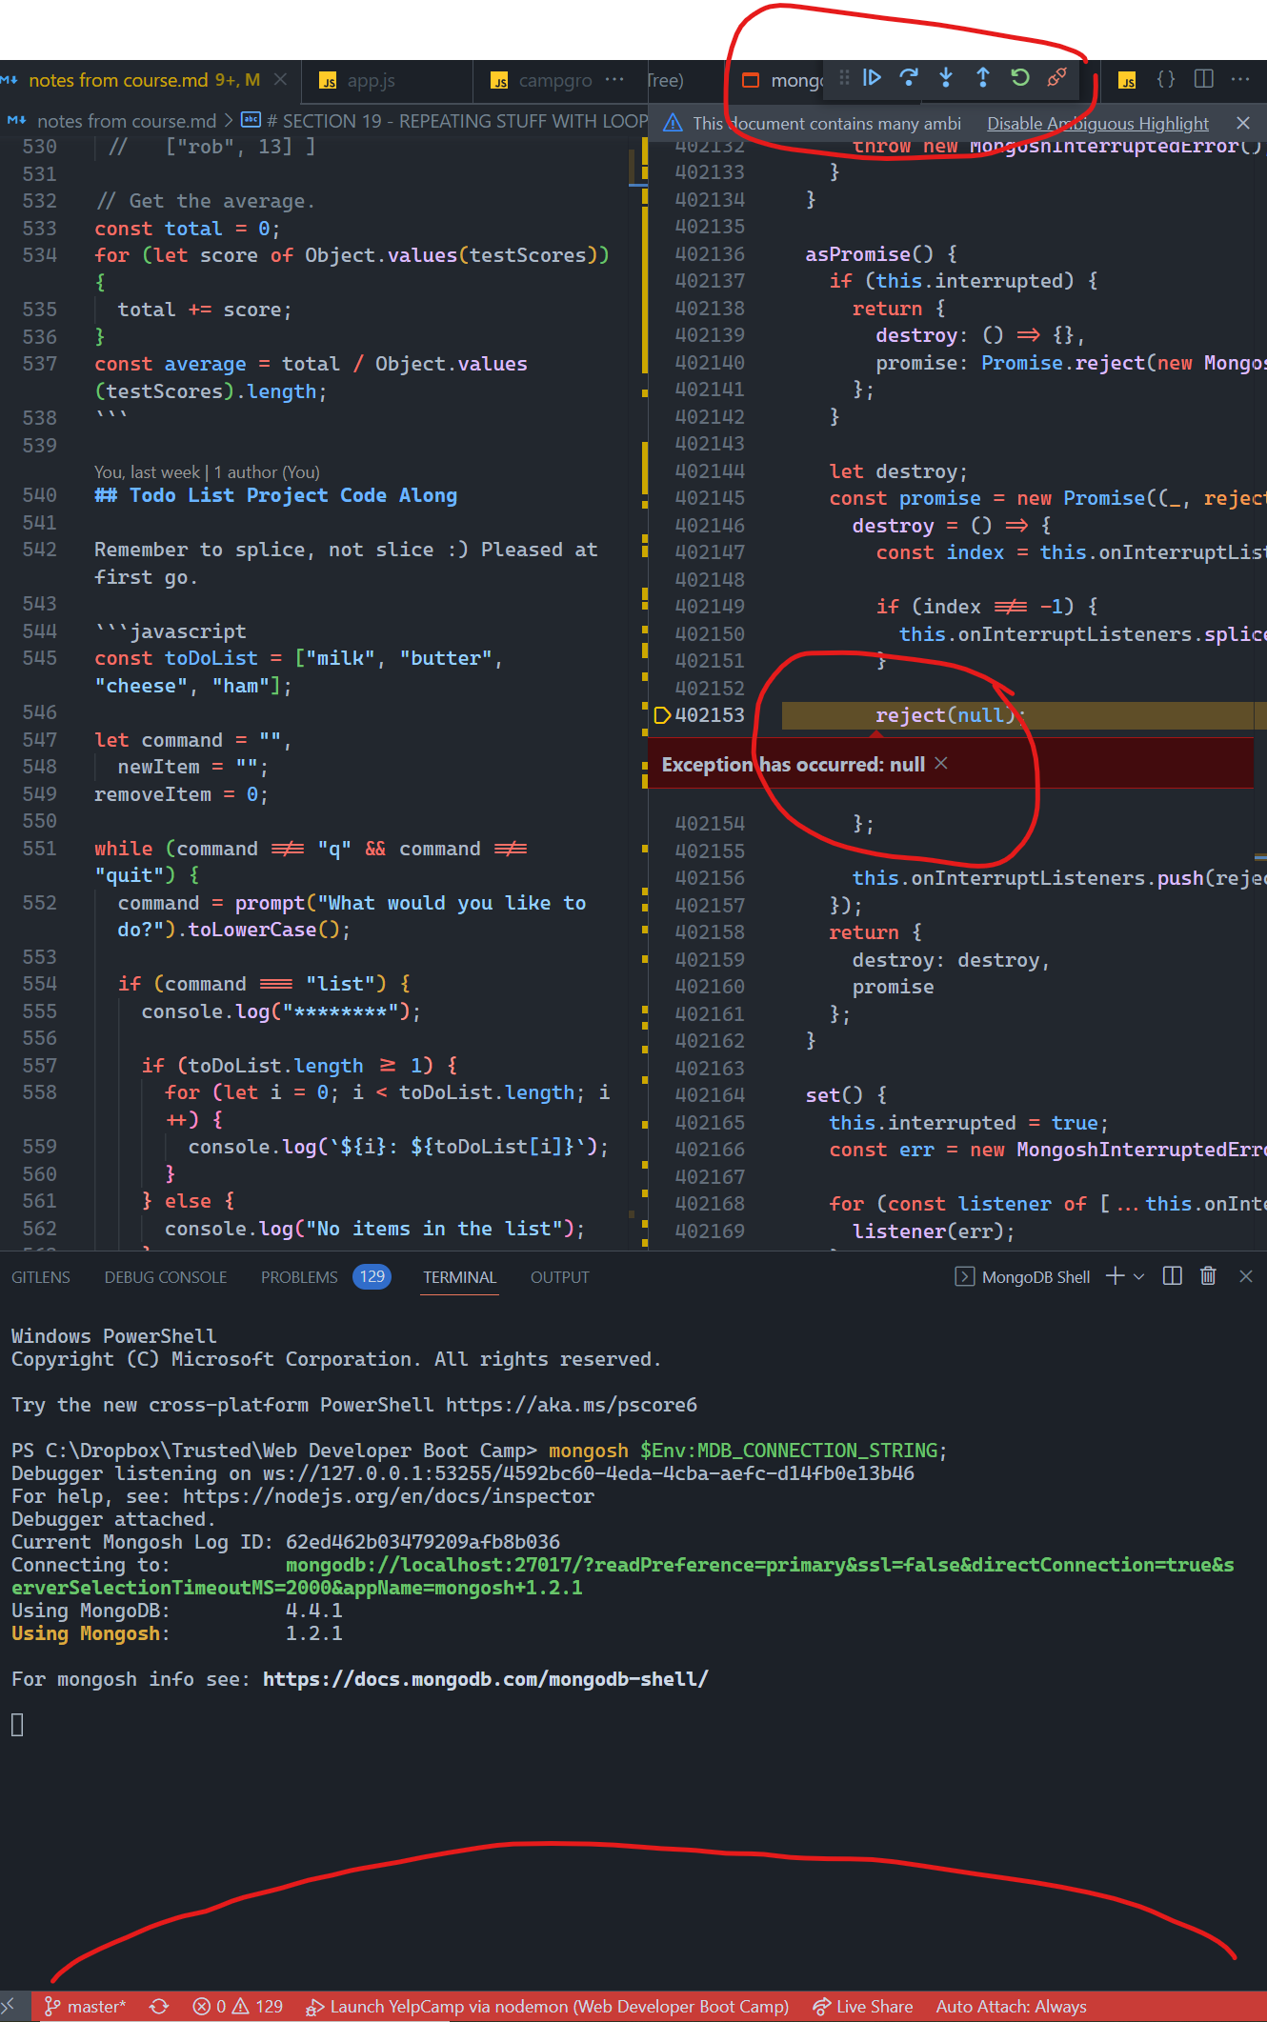Click the Step Out arrow icon
The height and width of the screenshot is (2022, 1267).
(x=982, y=78)
